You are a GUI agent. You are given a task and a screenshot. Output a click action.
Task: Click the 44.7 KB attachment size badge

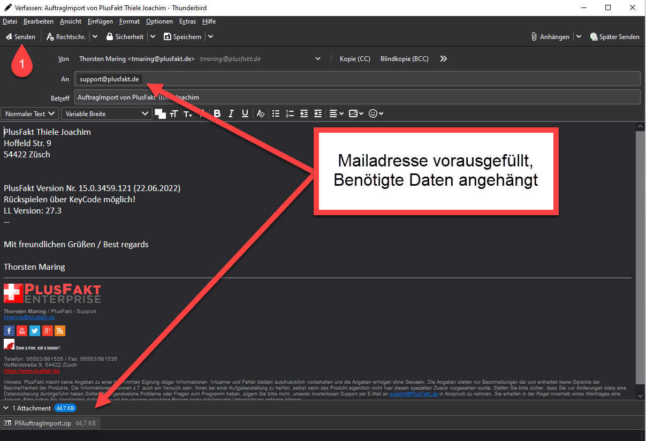pos(65,408)
